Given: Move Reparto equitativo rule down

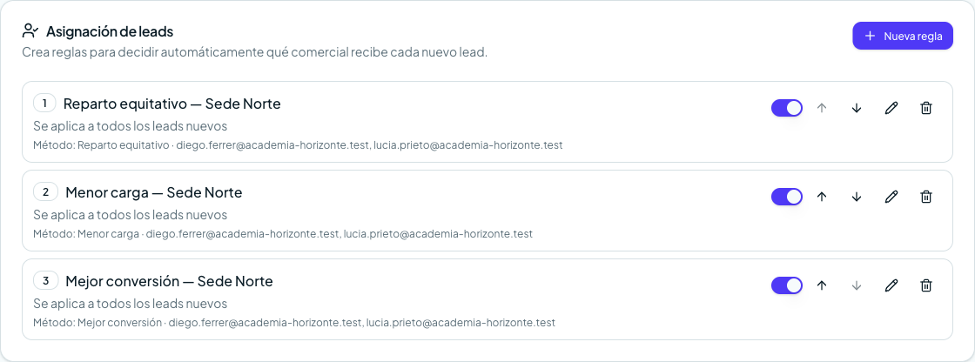Looking at the screenshot, I should click(x=857, y=108).
